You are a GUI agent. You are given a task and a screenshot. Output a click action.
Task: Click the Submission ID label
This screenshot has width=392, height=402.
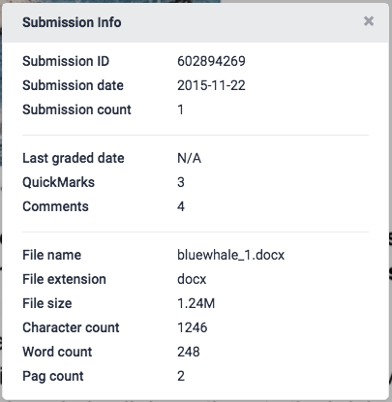(x=66, y=61)
